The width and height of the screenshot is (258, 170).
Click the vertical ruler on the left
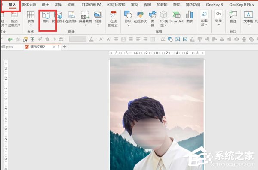click(x=6, y=115)
